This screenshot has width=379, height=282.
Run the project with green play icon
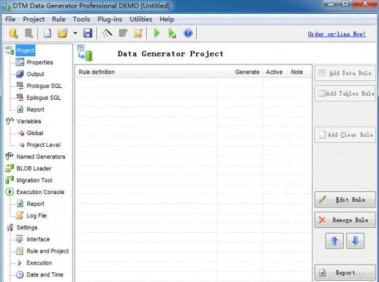157,33
